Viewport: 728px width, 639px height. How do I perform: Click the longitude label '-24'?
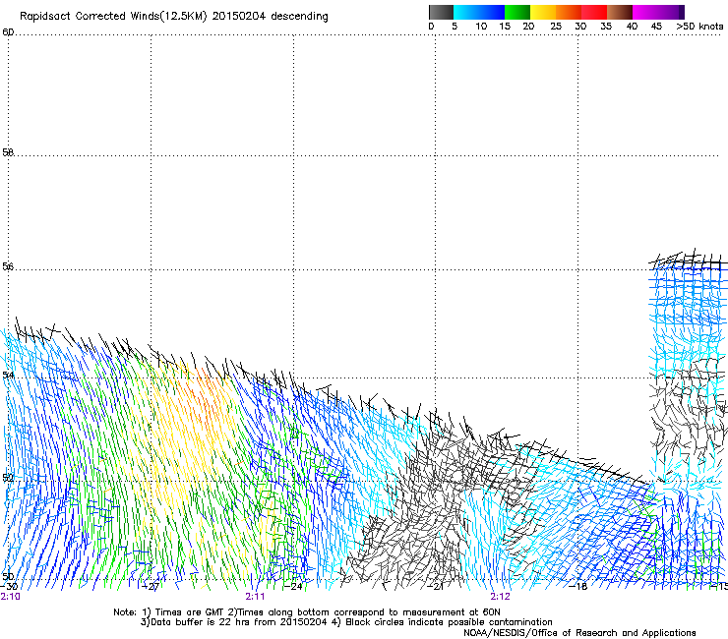click(x=293, y=587)
